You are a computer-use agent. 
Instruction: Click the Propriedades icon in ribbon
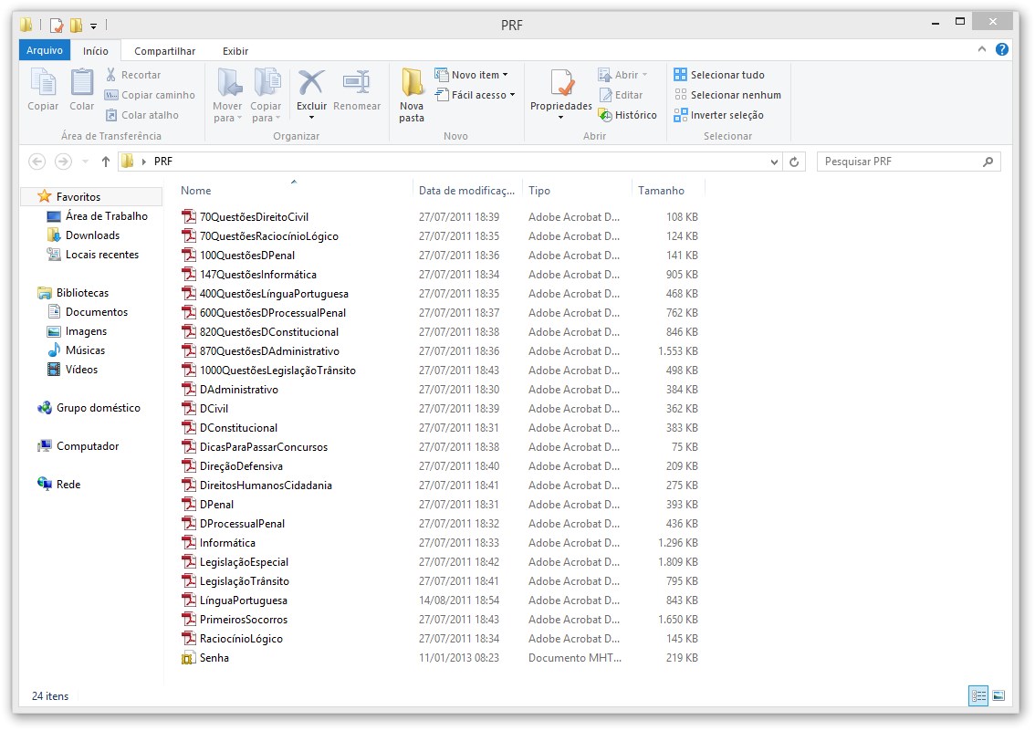[x=561, y=84]
